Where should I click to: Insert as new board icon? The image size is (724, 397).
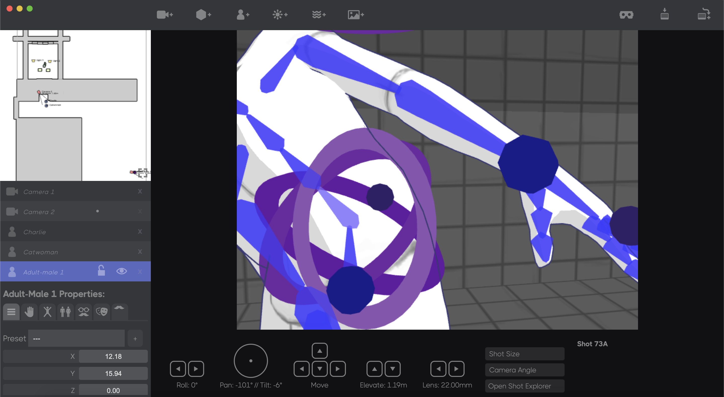click(704, 14)
